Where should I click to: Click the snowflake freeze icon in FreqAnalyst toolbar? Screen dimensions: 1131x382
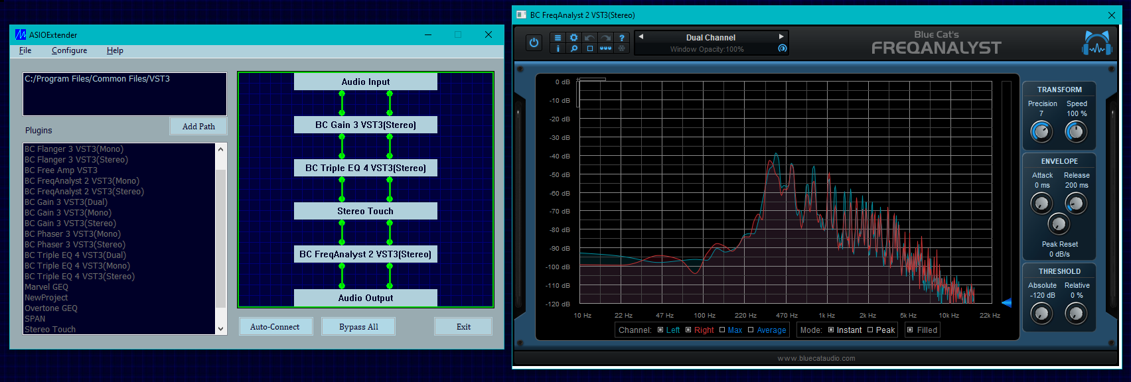click(x=621, y=48)
